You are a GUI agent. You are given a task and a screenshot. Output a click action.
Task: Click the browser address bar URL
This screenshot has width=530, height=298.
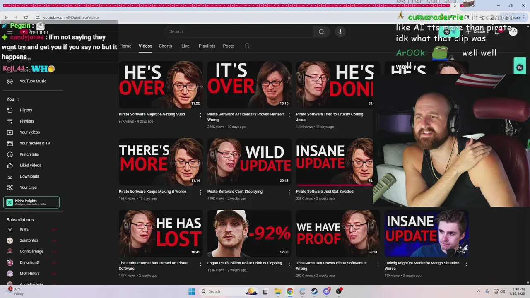[x=71, y=17]
